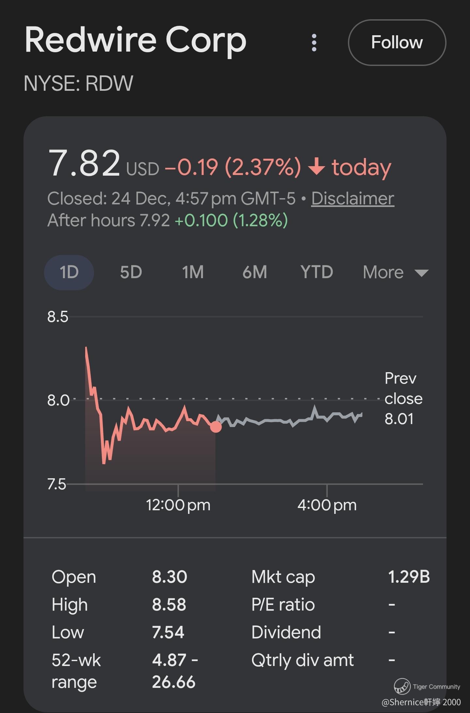The width and height of the screenshot is (470, 713).
Task: Expand the More time ranges dropdown
Action: pos(395,272)
